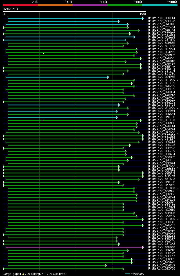
Task: Choose entry UniRef100_B9IL91
Action: pos(161,83)
